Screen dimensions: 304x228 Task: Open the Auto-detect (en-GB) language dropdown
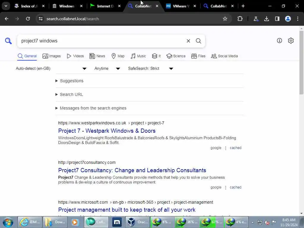click(51, 69)
